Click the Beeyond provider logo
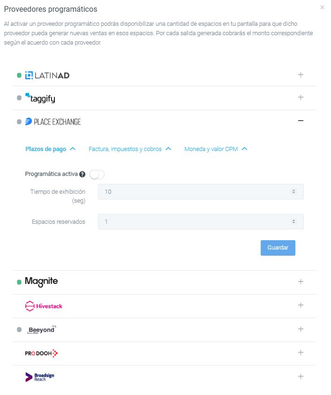 pyautogui.click(x=42, y=330)
